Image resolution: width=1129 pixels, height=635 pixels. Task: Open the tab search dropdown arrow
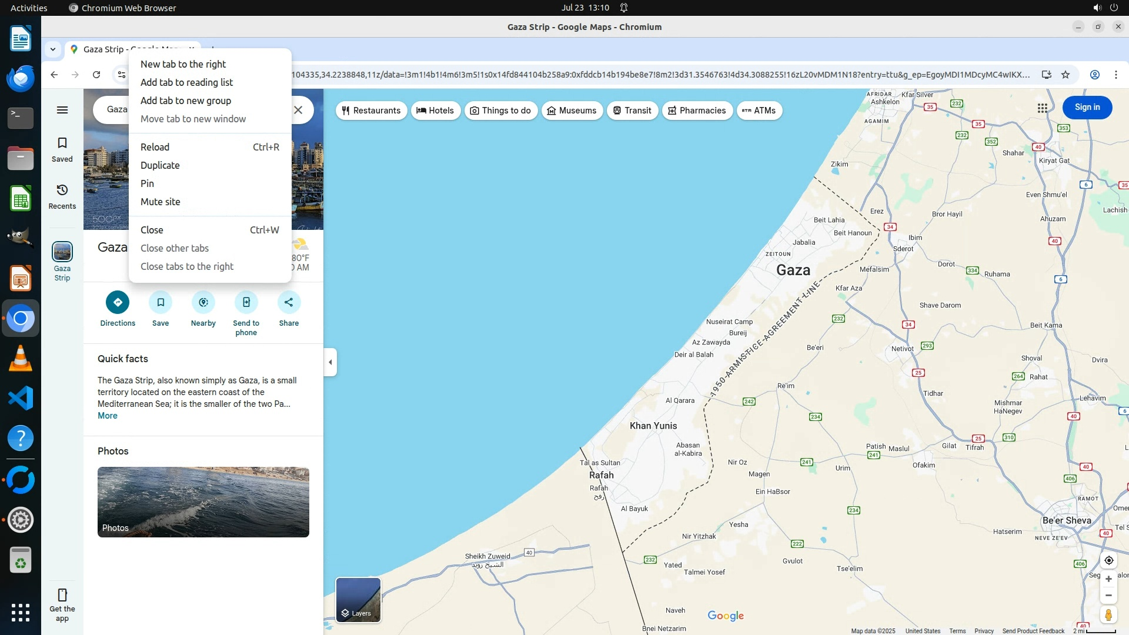[x=53, y=49]
